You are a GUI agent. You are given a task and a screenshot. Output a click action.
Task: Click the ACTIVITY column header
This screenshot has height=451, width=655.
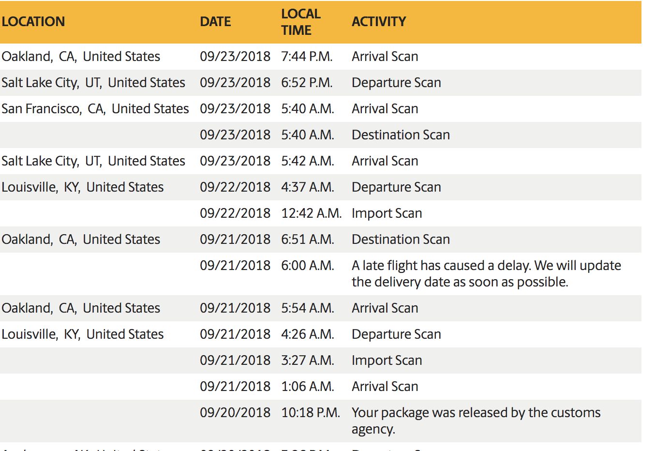pos(379,22)
